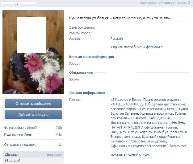Collapse details via Скрыть подробную информацию

136,47
